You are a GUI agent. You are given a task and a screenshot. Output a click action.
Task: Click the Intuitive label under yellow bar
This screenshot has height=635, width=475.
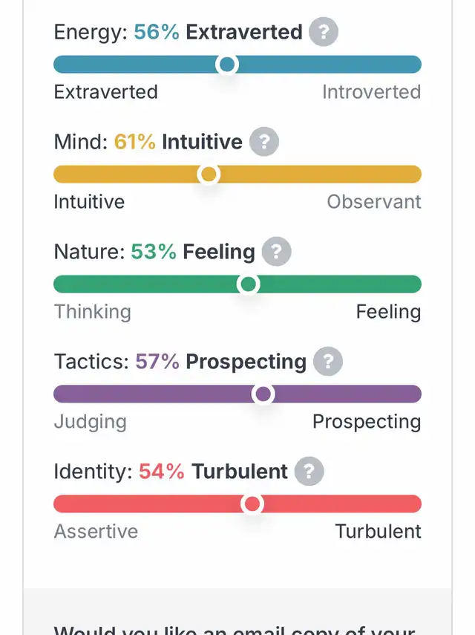(89, 202)
